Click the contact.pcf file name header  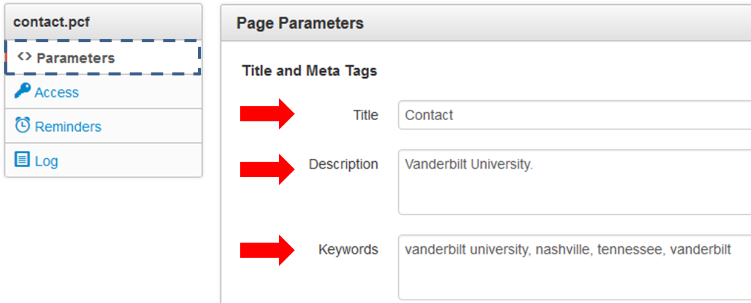coord(51,22)
